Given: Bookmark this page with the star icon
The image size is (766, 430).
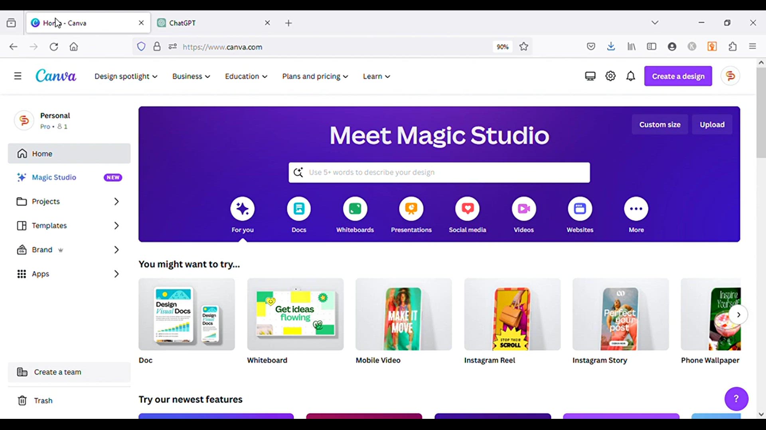Looking at the screenshot, I should point(524,47).
